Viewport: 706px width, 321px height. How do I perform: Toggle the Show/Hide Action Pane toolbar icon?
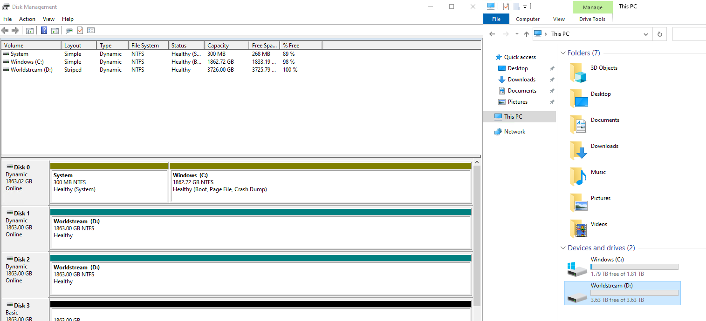pos(55,31)
